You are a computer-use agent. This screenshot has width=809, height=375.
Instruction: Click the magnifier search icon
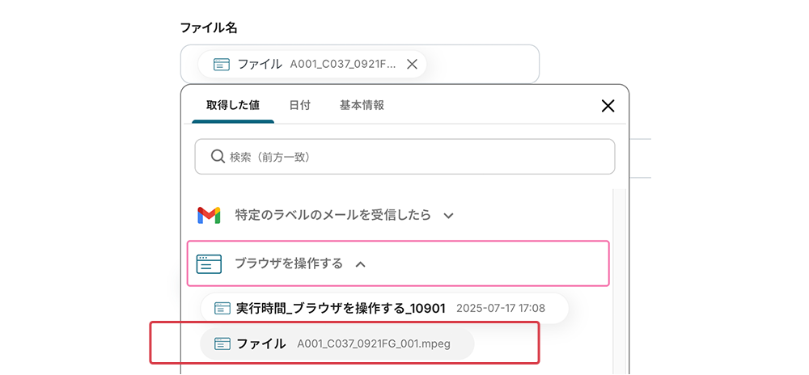[218, 157]
